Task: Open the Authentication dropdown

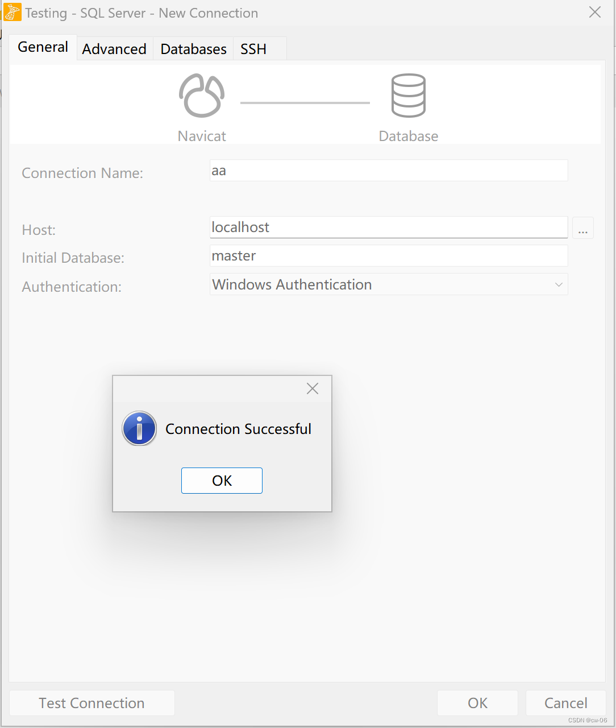Action: [389, 284]
